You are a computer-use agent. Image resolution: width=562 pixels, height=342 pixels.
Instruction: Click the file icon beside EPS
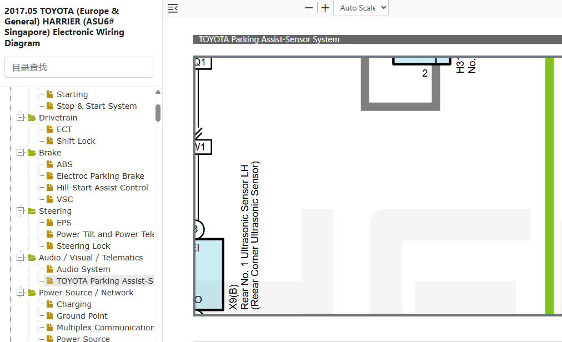(x=50, y=222)
